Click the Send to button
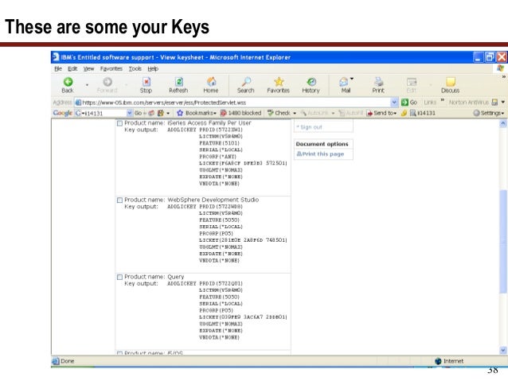The width and height of the screenshot is (508, 381). coord(381,113)
